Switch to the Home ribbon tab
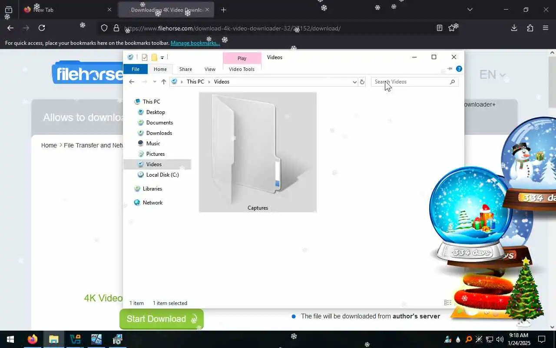This screenshot has height=348, width=556. point(160,69)
